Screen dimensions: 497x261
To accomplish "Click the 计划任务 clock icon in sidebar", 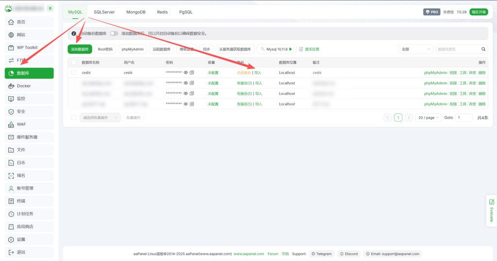I will [11, 214].
